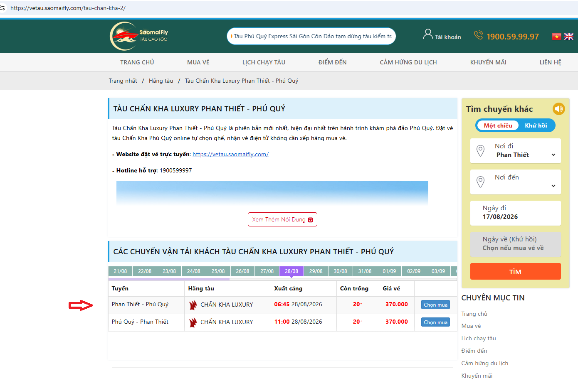This screenshot has height=381, width=578.
Task: Click the site settings icon in address bar
Action: point(2,8)
